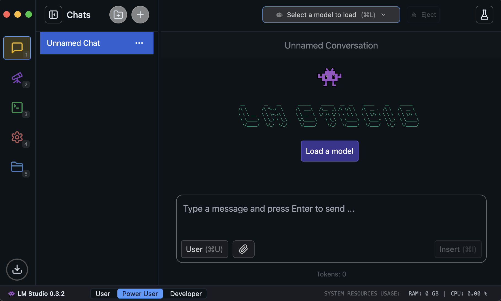
Task: Create a new chat folder
Action: click(118, 15)
